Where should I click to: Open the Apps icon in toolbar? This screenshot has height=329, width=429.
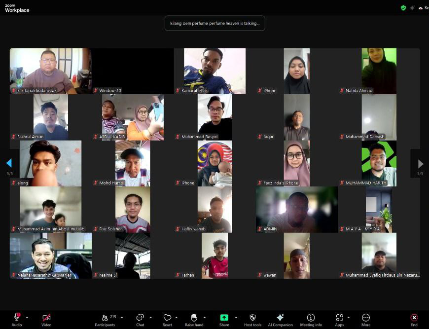pyautogui.click(x=339, y=318)
